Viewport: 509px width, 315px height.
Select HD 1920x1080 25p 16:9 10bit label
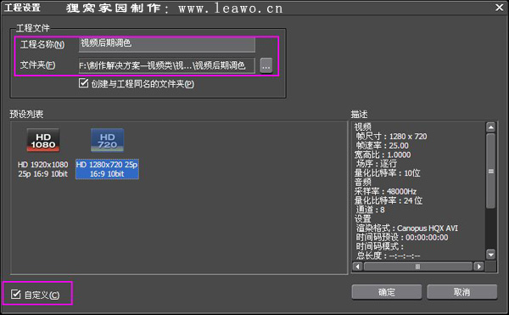43,169
